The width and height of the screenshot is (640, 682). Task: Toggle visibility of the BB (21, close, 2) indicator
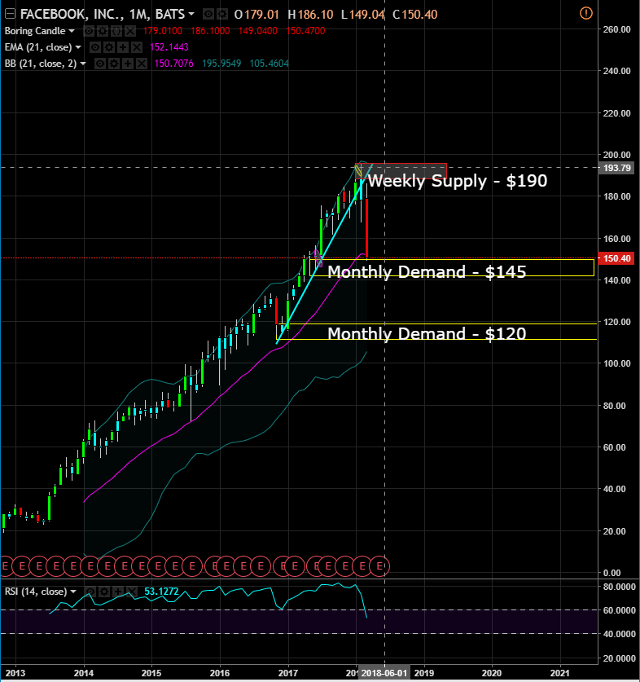coord(99,64)
